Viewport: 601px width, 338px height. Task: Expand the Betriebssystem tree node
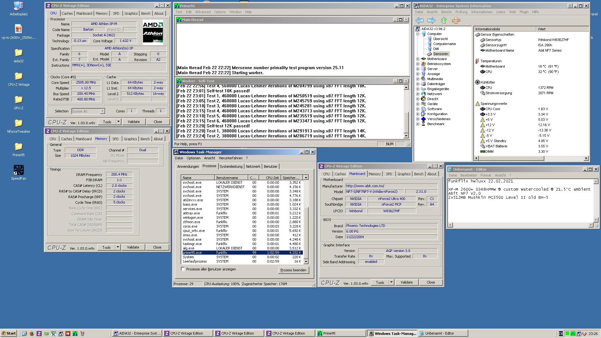418,64
